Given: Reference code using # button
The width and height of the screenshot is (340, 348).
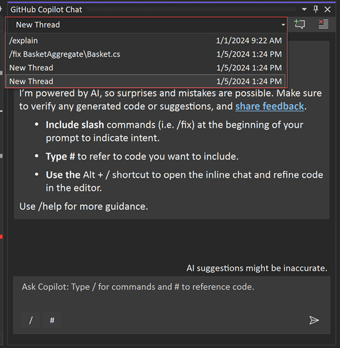Looking at the screenshot, I should tap(52, 320).
